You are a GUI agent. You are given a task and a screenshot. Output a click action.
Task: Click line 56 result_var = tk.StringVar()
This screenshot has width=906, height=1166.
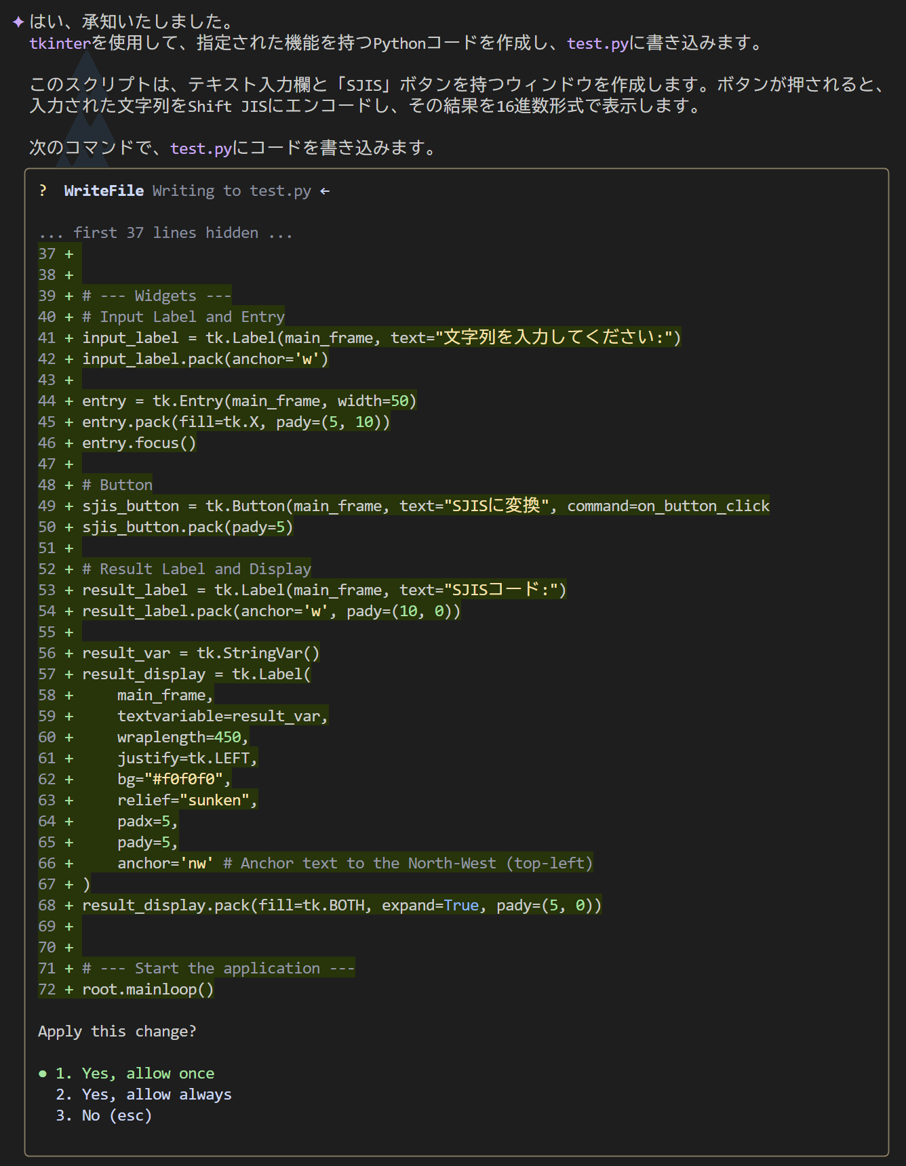click(x=201, y=653)
